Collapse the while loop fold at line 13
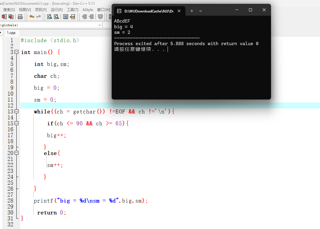 17,111
